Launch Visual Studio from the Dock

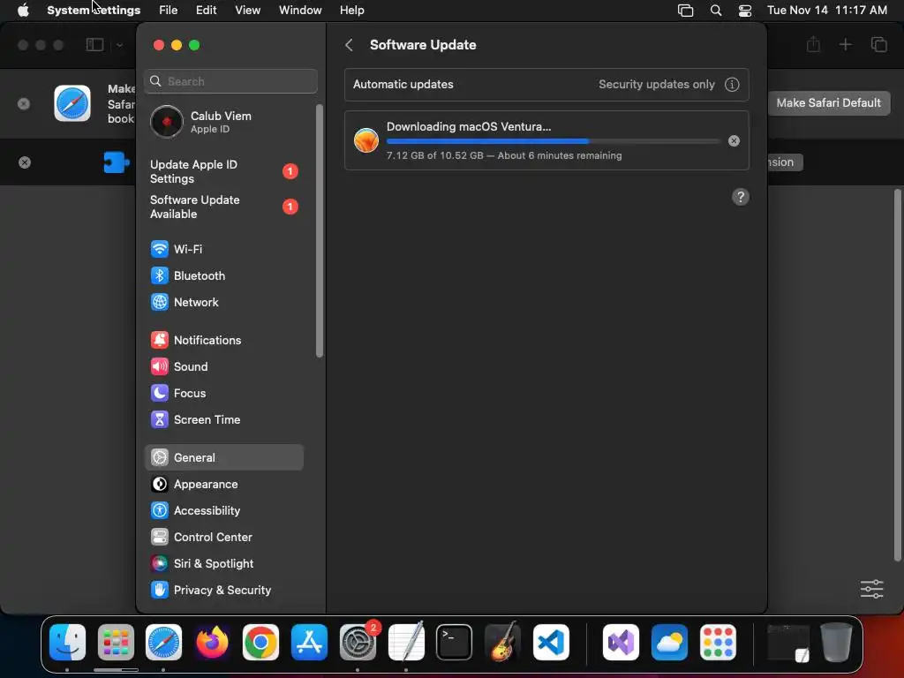(x=621, y=643)
